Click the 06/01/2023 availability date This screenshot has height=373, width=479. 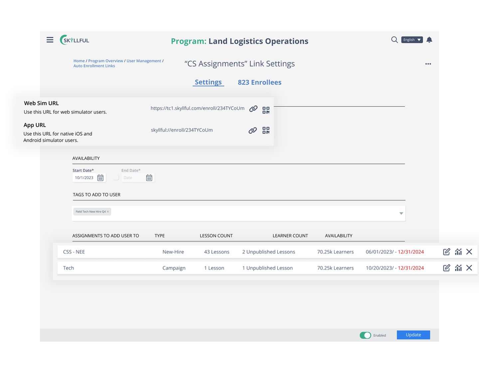click(380, 252)
